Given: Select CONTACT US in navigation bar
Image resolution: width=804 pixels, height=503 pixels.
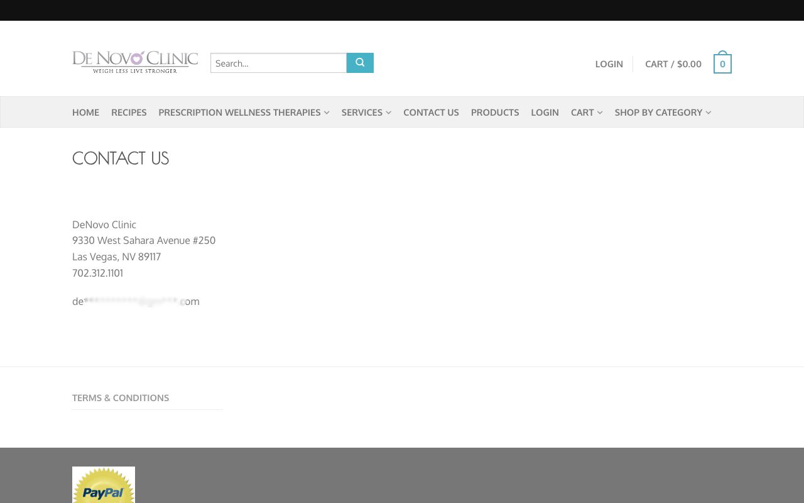Looking at the screenshot, I should pos(431,113).
